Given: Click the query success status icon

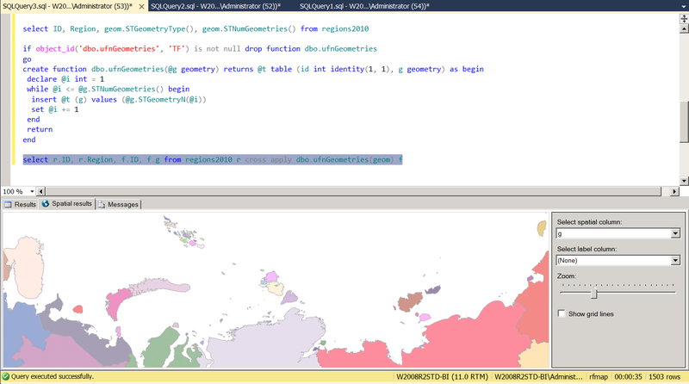Looking at the screenshot, I should click(x=6, y=376).
